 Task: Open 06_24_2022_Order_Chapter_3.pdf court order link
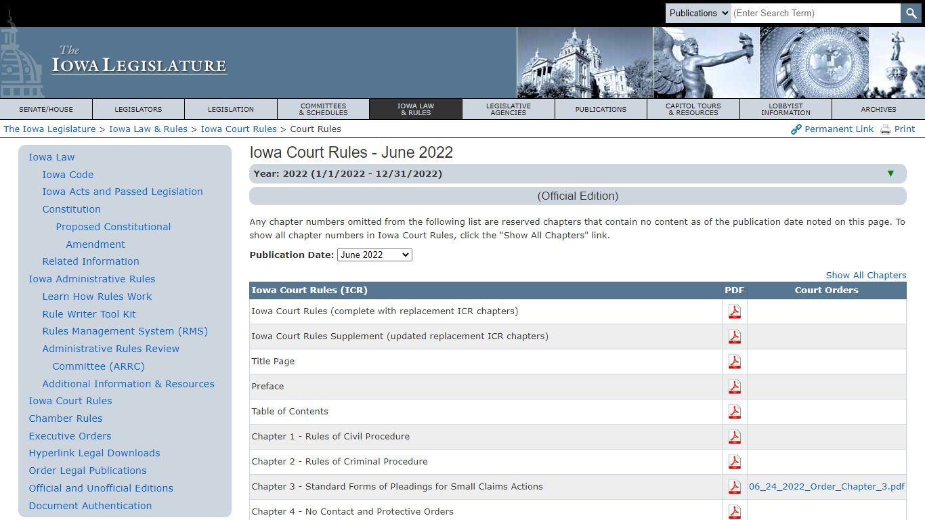pos(827,487)
